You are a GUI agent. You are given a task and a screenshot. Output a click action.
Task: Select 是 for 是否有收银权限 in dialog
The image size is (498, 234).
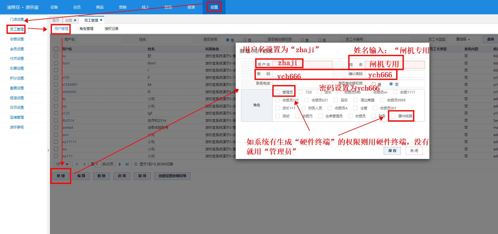click(373, 84)
